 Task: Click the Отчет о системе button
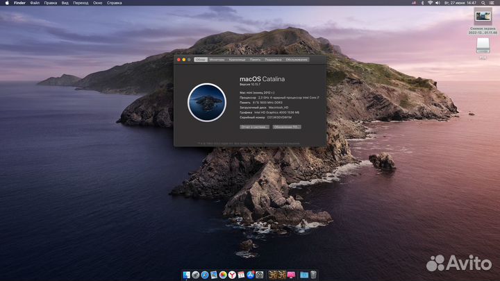[x=254, y=127]
